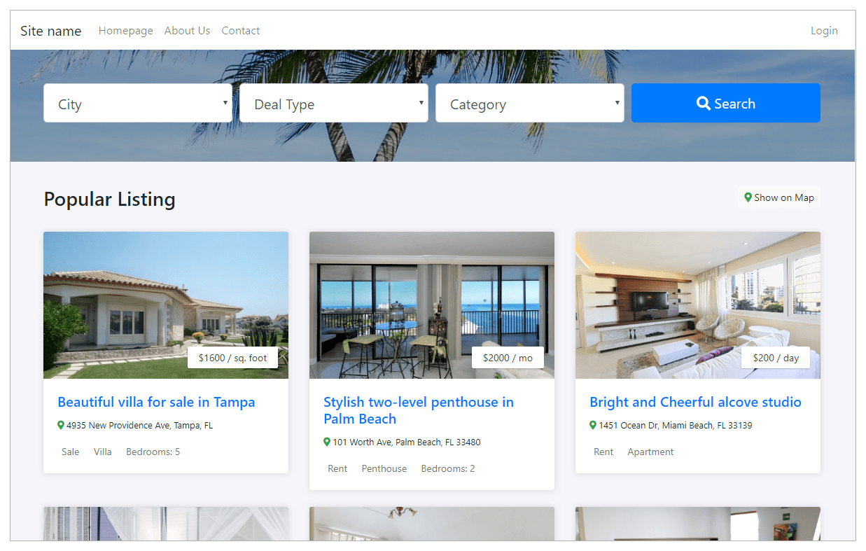Screen dimensions: 866x551
Task: Open the Category dropdown
Action: coord(529,103)
